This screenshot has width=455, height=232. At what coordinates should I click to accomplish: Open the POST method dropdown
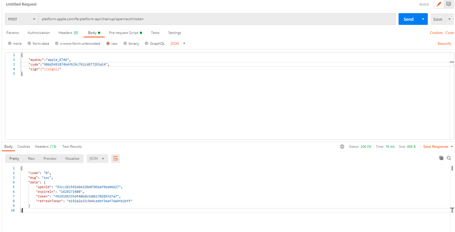click(22, 19)
